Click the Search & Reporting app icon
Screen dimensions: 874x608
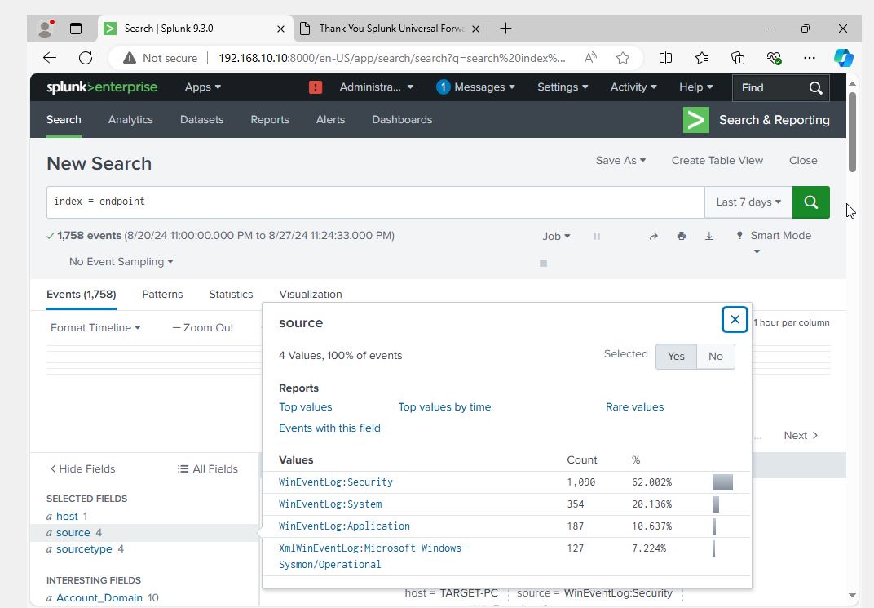(695, 120)
